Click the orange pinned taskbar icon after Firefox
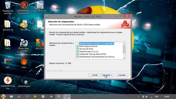 coord(35,97)
